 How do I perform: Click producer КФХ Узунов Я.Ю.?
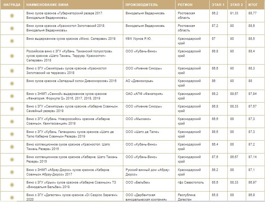(138, 39)
